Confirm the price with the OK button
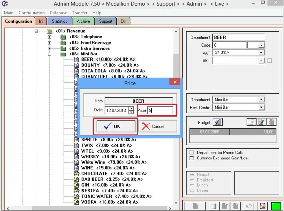284x211 pixels. tap(116, 126)
